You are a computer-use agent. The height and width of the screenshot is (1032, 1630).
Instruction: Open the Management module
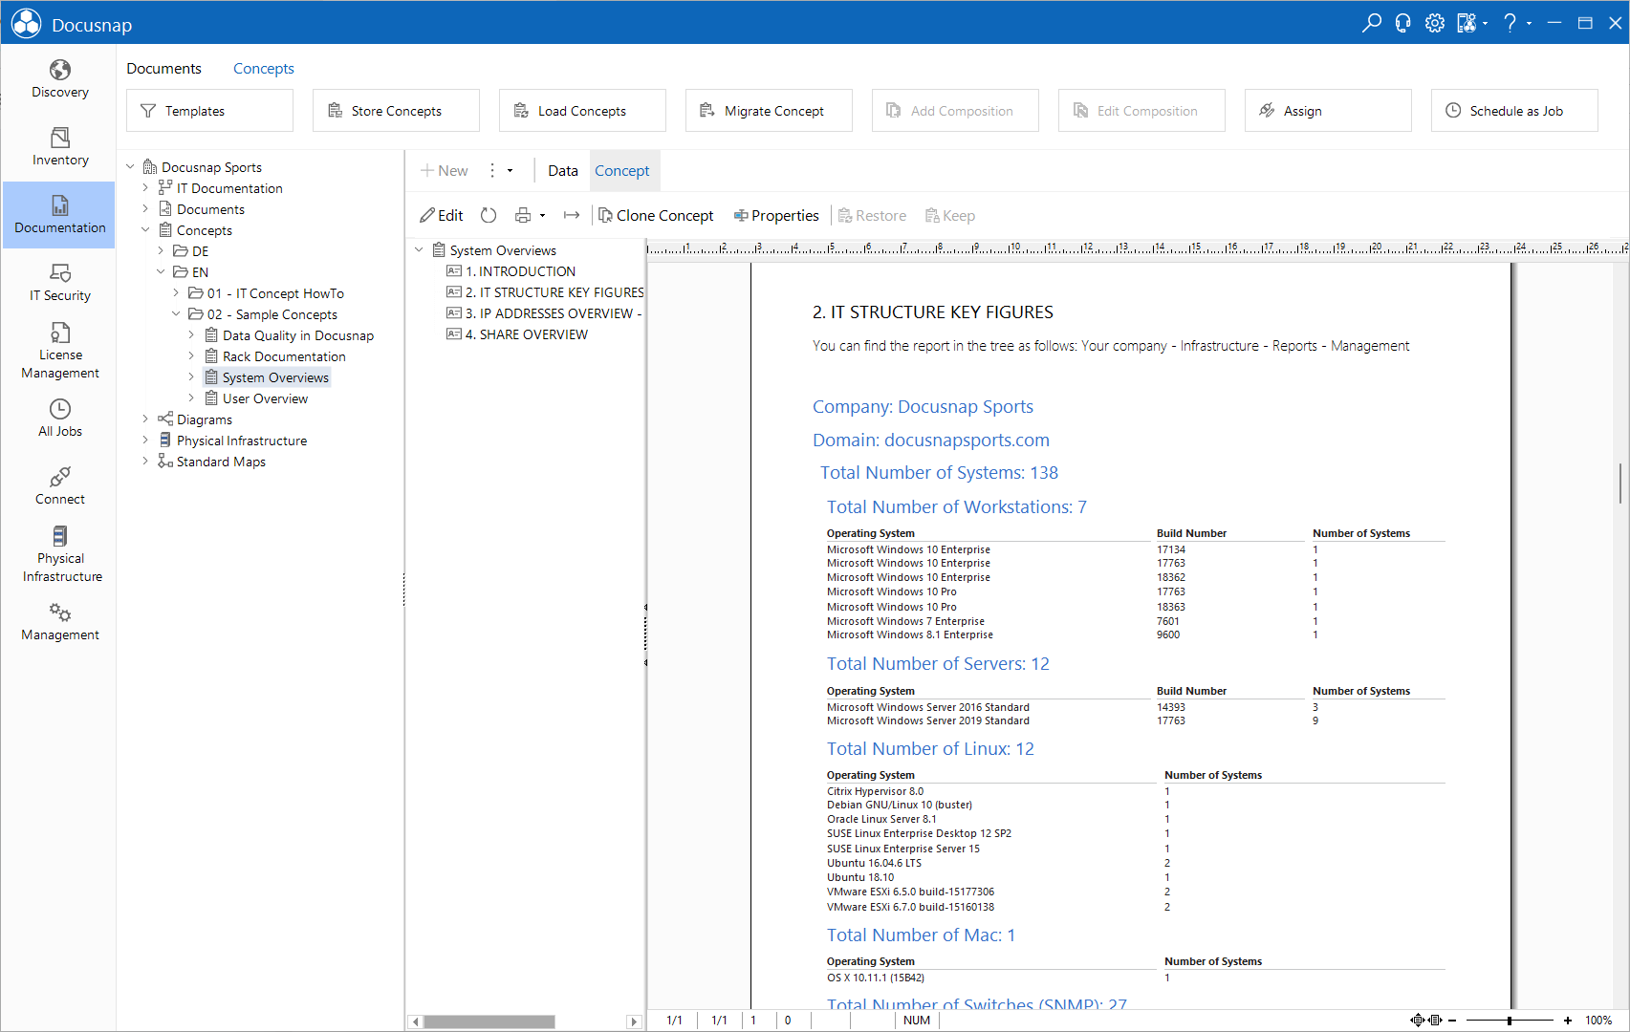click(59, 622)
